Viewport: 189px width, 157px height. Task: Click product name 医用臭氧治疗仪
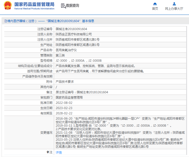(66, 50)
